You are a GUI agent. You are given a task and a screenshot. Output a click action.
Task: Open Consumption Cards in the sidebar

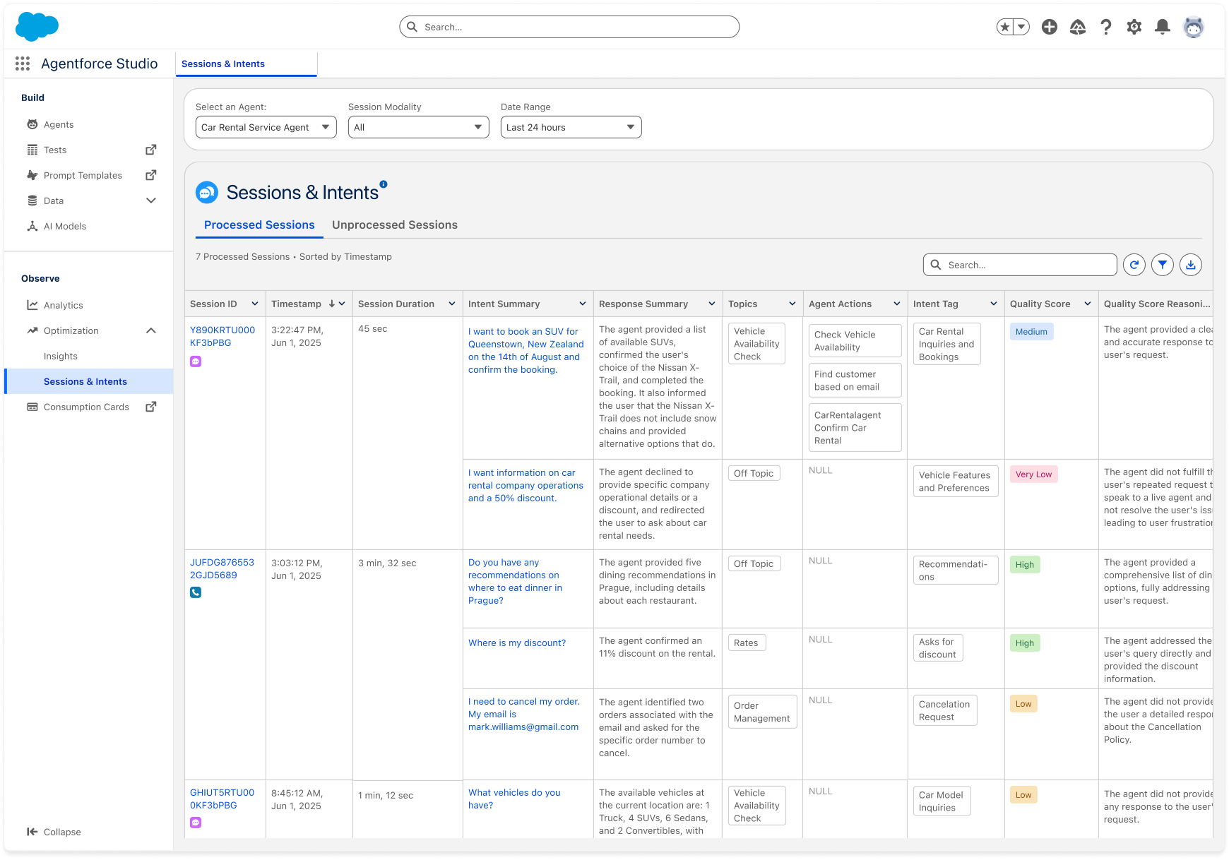(x=86, y=407)
